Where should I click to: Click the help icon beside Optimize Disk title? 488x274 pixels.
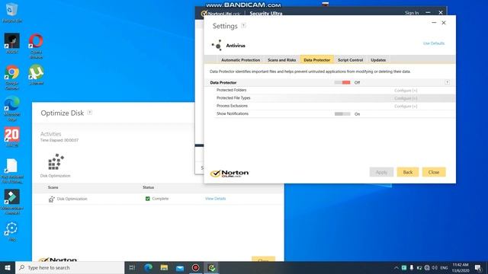(x=90, y=113)
